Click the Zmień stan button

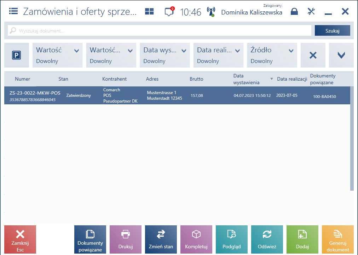pos(161,239)
